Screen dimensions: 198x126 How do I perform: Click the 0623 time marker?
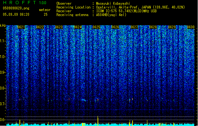(59, 27)
